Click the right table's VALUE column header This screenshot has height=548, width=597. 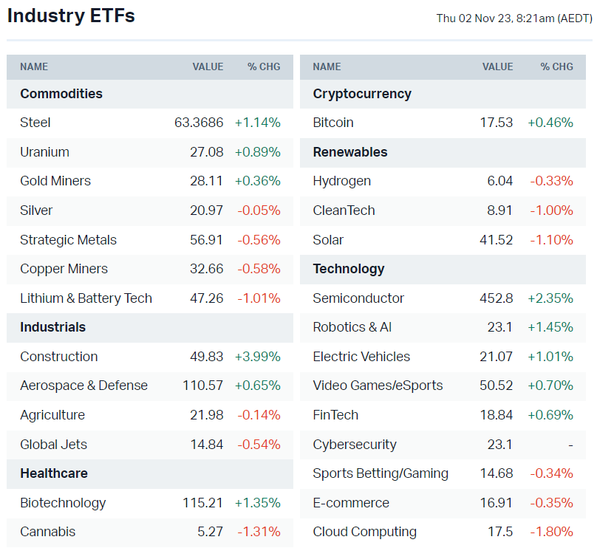[497, 66]
